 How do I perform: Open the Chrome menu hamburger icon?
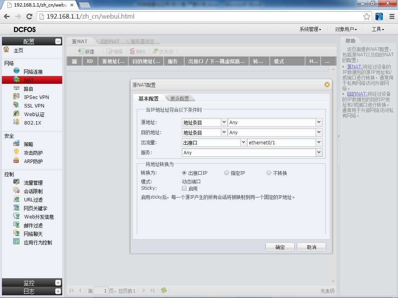(x=392, y=17)
